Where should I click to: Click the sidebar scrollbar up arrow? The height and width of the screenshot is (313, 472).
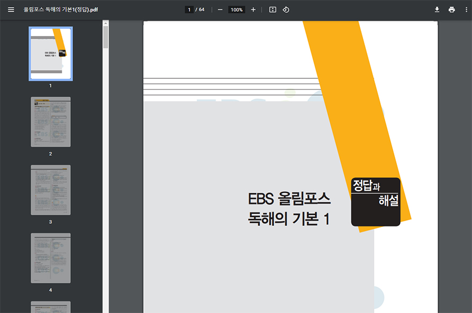click(106, 23)
